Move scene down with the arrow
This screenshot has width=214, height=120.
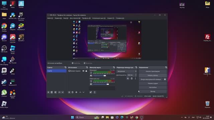tap(63, 92)
